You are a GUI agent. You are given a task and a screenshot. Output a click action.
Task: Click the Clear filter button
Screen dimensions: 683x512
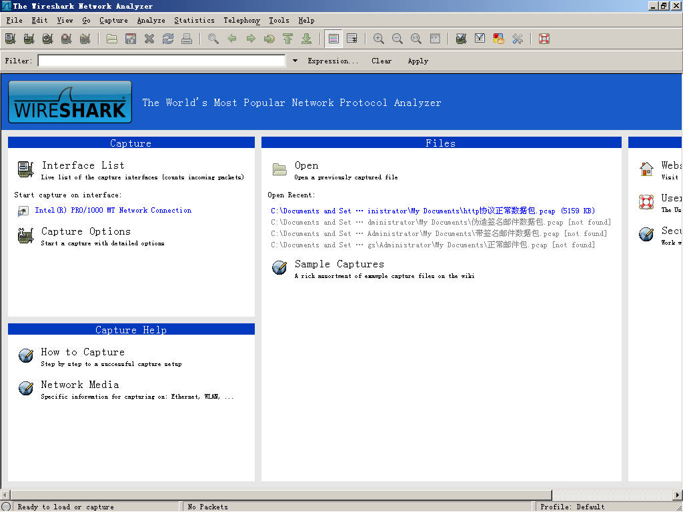pos(382,61)
